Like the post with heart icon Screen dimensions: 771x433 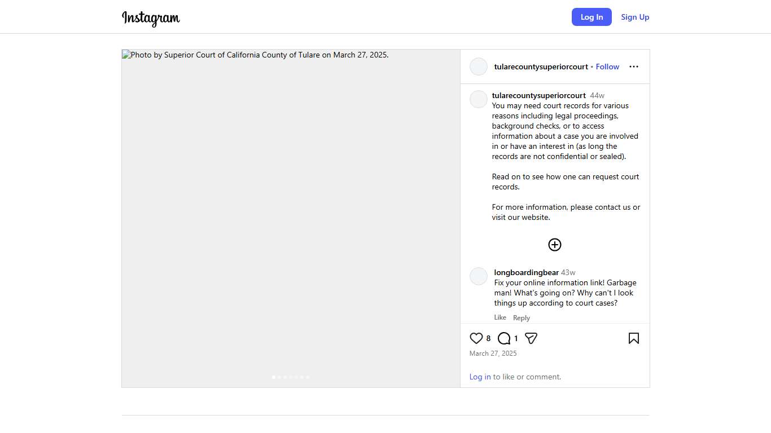click(x=476, y=338)
